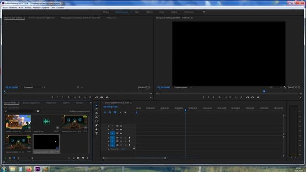This screenshot has height=172, width=306.
Task: Click Mark In in Program monitor
Action: click(209, 97)
